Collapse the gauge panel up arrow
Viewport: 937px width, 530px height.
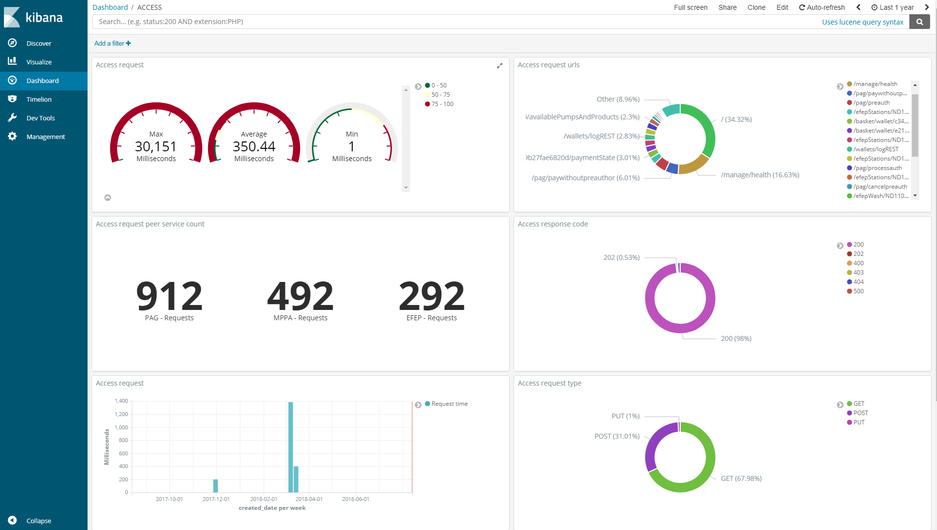(x=108, y=197)
